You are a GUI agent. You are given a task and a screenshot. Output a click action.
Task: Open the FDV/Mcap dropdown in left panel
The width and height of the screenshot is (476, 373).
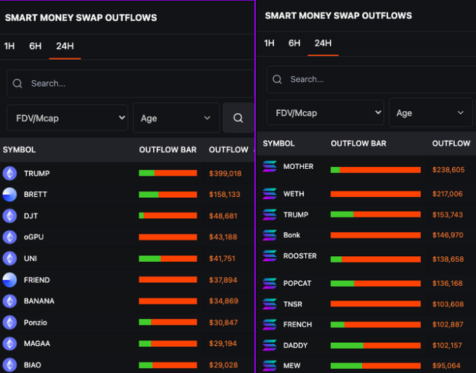tap(67, 118)
